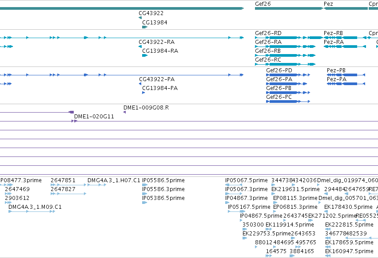Image resolution: width=378 pixels, height=258 pixels.
Task: Click the 484695 EST label
Action: pos(284,242)
